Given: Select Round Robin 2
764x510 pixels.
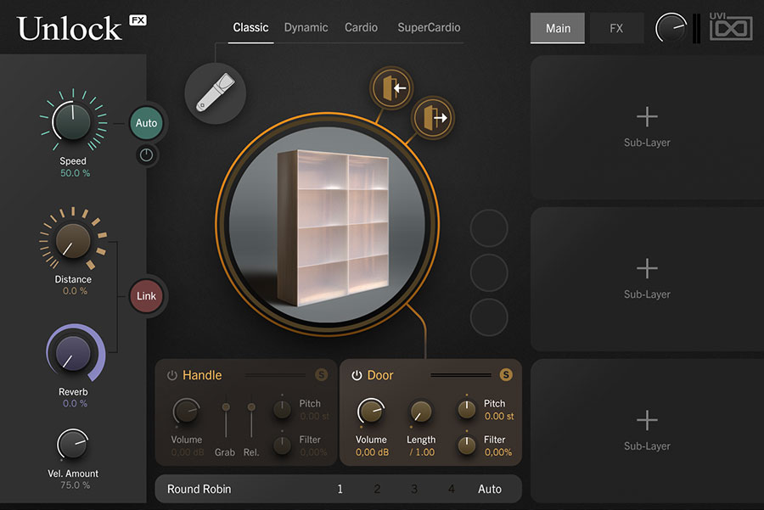Looking at the screenshot, I should (x=377, y=489).
